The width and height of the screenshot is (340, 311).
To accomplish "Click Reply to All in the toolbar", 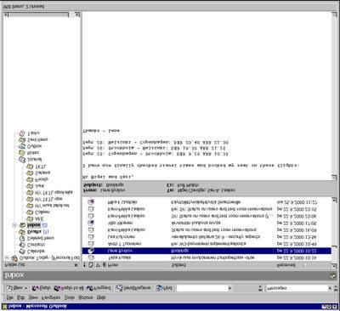I will pos(69,288).
